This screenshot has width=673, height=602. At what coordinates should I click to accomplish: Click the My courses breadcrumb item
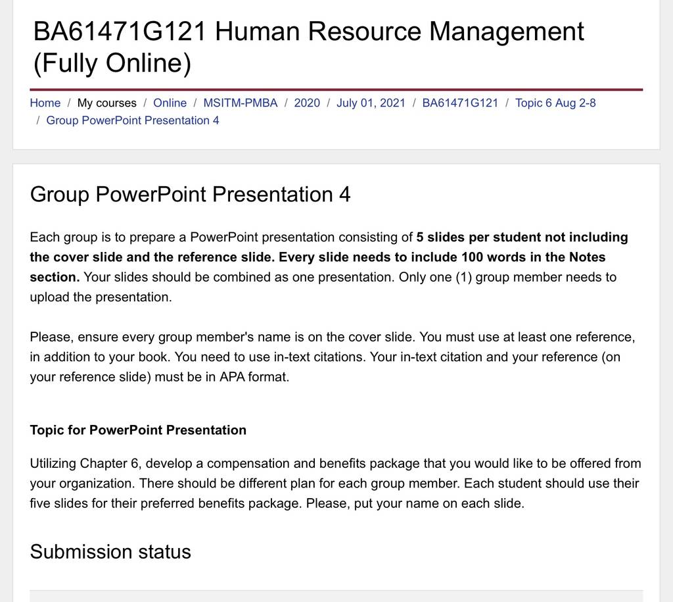tap(107, 103)
